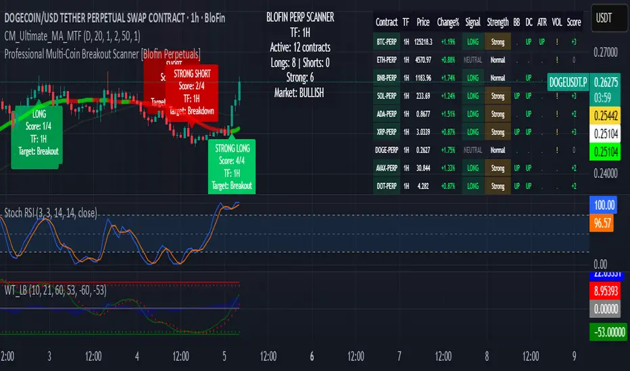The image size is (630, 371).
Task: Click the +3 score in BTC-PERP row
Action: [574, 42]
